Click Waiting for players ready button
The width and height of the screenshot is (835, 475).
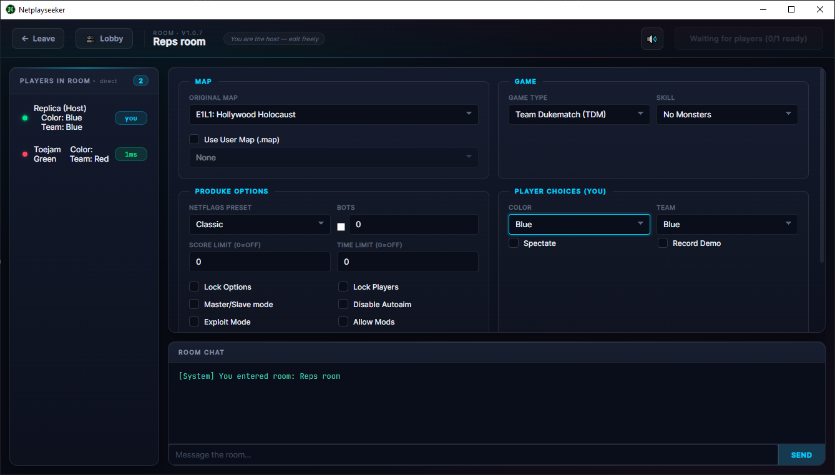748,39
